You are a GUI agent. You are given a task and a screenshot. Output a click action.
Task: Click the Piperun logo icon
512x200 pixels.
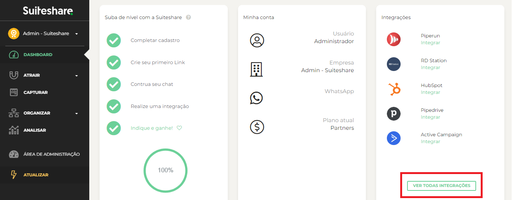(394, 39)
